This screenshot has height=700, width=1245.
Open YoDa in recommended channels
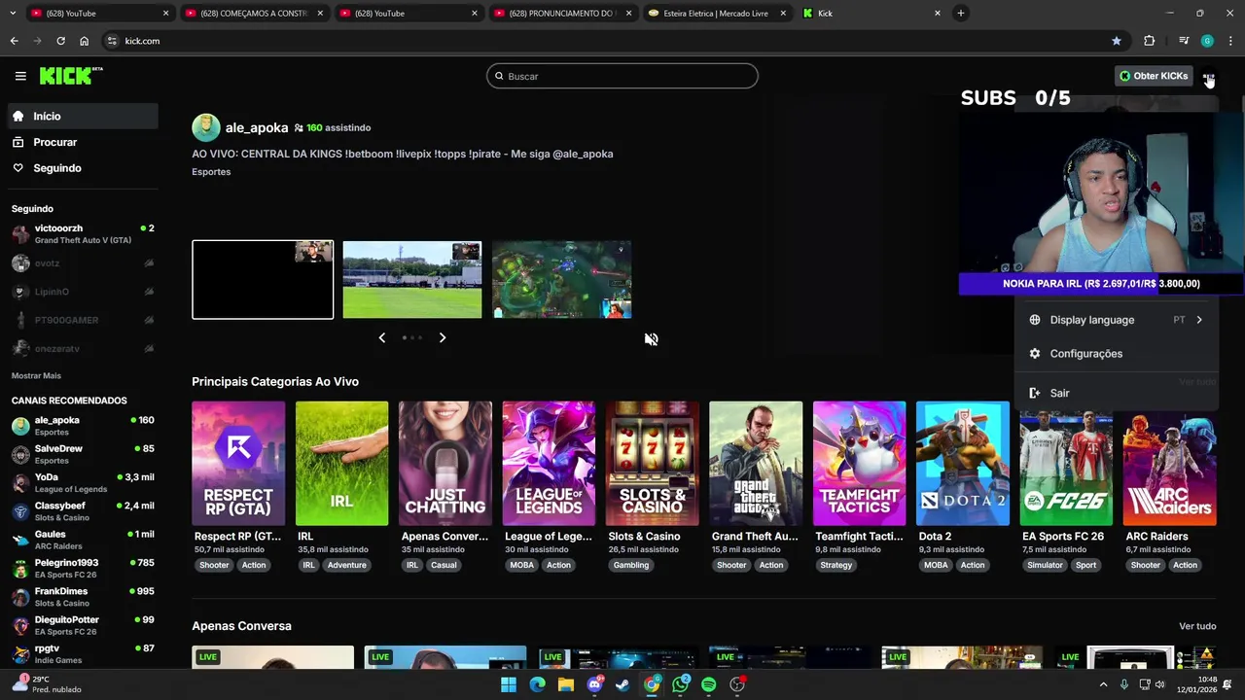click(83, 483)
